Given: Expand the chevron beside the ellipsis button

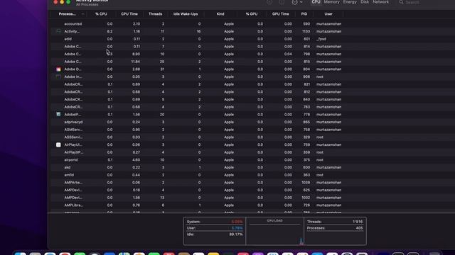Looking at the screenshot, I should point(301,2).
